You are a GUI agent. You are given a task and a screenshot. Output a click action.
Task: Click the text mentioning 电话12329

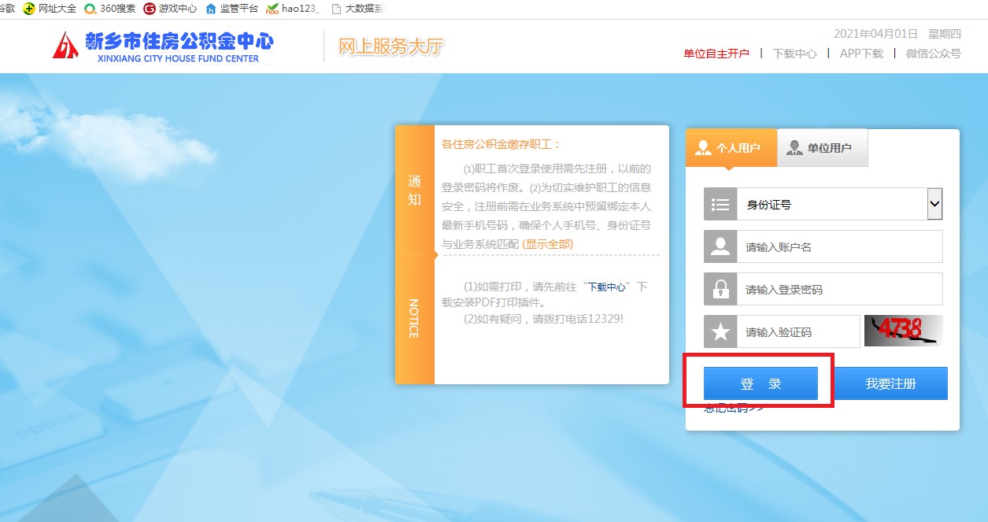point(543,319)
